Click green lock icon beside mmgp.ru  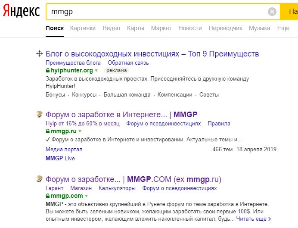coord(47,131)
